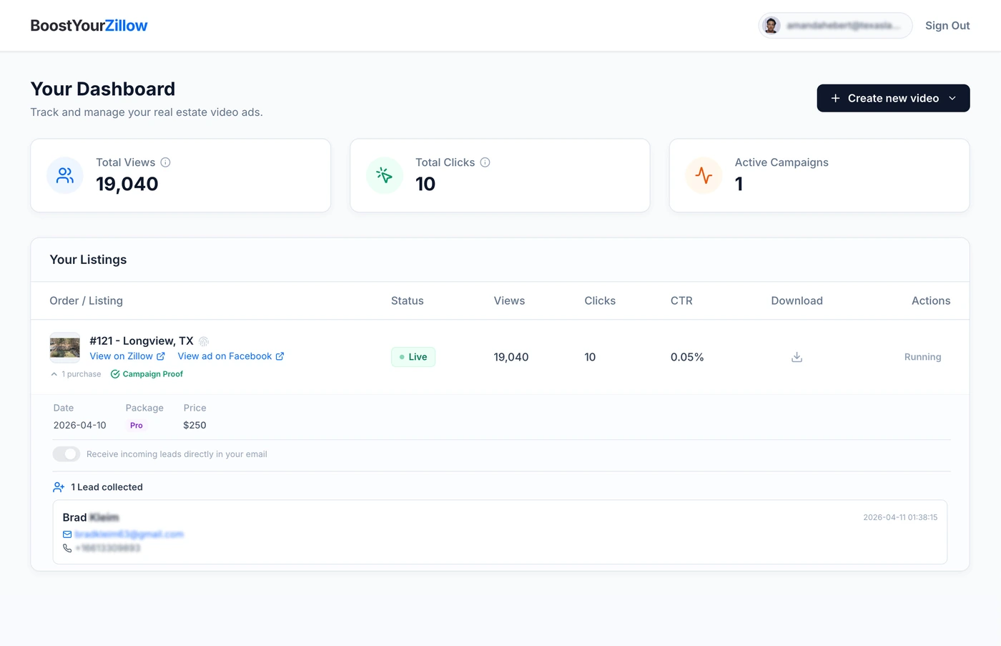This screenshot has width=1001, height=646.
Task: Click the Sign Out button
Action: [947, 25]
